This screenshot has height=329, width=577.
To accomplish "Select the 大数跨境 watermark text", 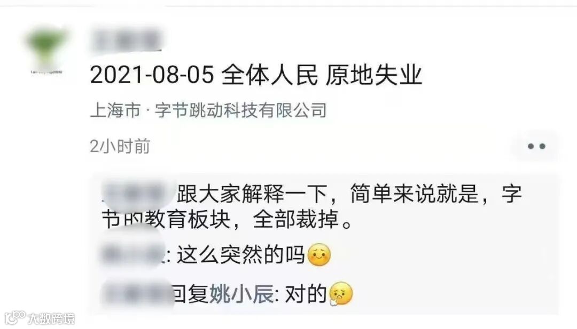I will (51, 318).
